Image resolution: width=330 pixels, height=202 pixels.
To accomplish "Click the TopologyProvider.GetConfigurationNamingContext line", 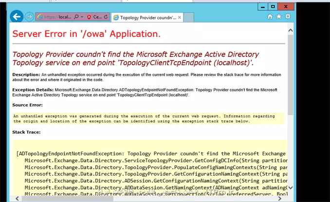I will 156,174.
